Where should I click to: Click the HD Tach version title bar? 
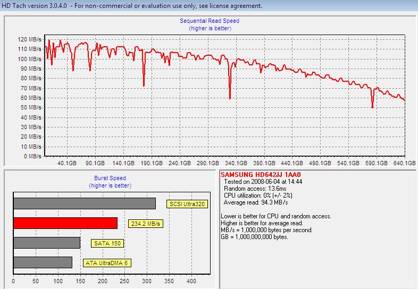[x=133, y=6]
